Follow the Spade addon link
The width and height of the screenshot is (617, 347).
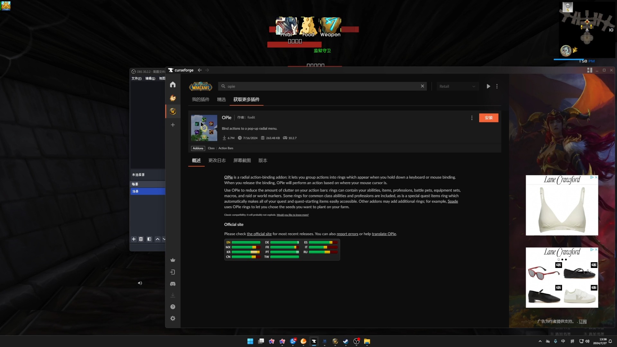(x=453, y=201)
